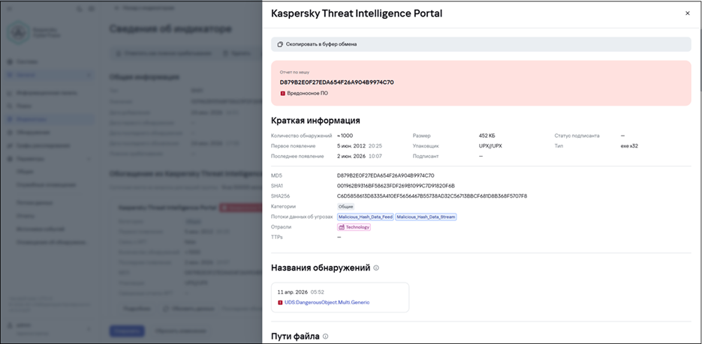
Task: Click 'Сведения об индикаторе' heading in background page
Action: (170, 29)
